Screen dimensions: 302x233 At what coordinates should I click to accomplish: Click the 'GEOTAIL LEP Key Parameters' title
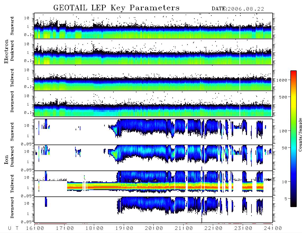point(116,8)
